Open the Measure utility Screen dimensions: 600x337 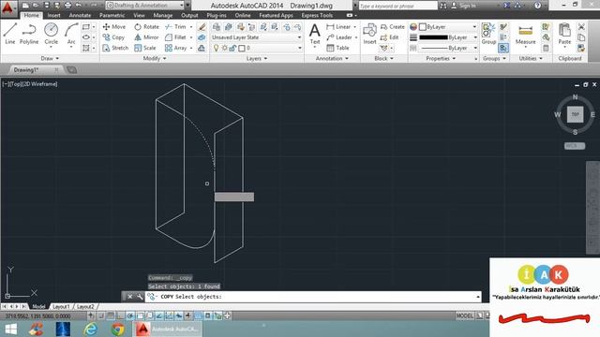pos(525,36)
